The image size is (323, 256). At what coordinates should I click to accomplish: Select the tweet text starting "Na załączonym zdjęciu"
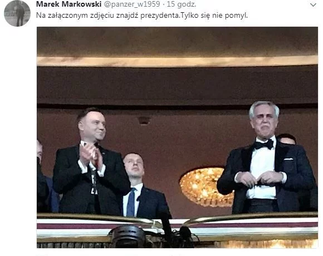(142, 16)
